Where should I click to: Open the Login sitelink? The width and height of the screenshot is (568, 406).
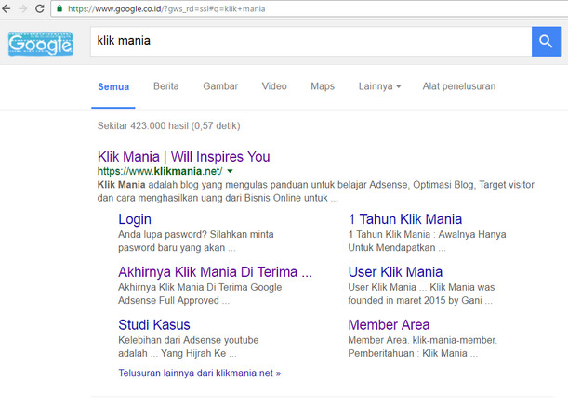tap(135, 219)
